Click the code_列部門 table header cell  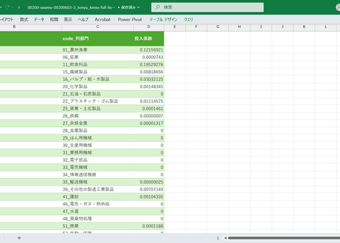tap(98, 39)
